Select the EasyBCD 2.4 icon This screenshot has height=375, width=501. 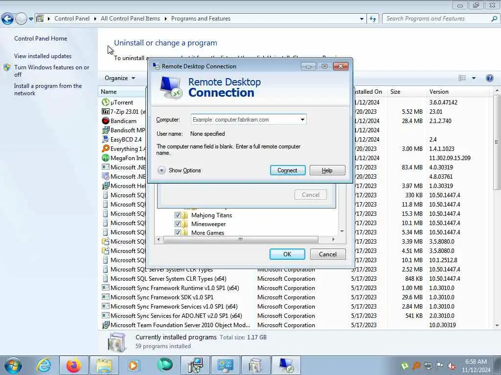[x=106, y=139]
